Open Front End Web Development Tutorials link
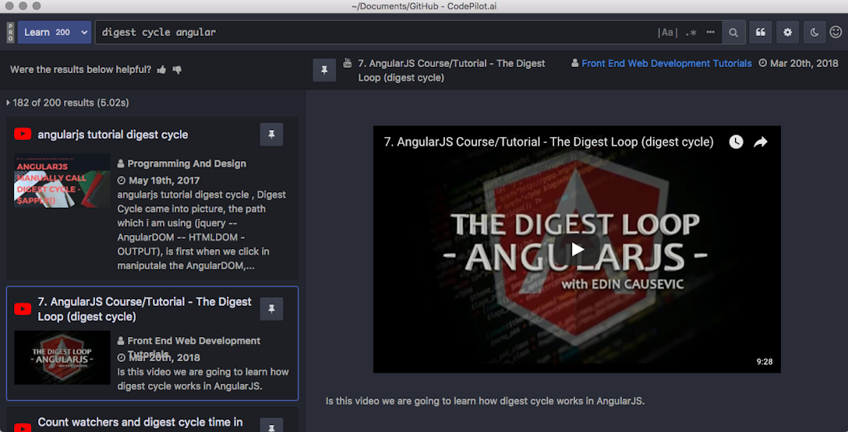This screenshot has width=848, height=432. 666,64
